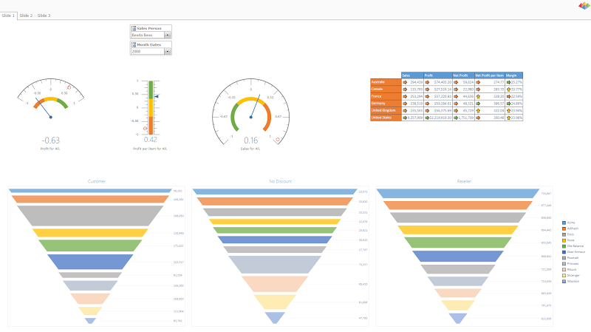The image size is (591, 332).
Task: Switch to the Slide 3 tab
Action: (x=44, y=16)
